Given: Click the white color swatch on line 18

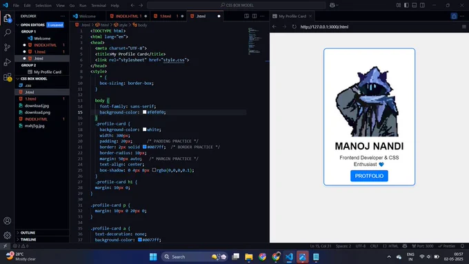Looking at the screenshot, I should (x=144, y=130).
